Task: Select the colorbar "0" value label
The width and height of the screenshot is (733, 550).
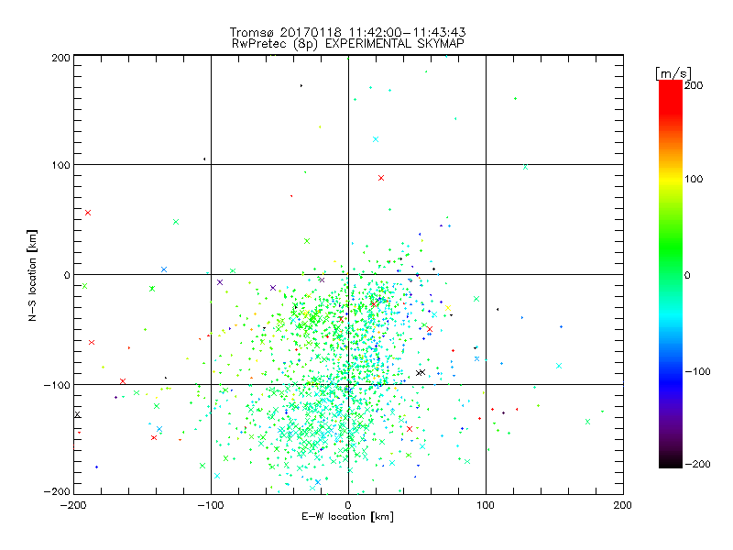Action: click(687, 275)
